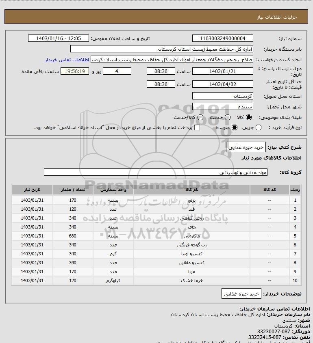Click the delivery province field کردستان

(x=222, y=96)
